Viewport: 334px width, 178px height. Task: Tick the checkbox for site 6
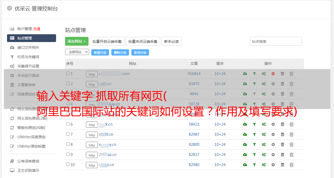coord(68,124)
